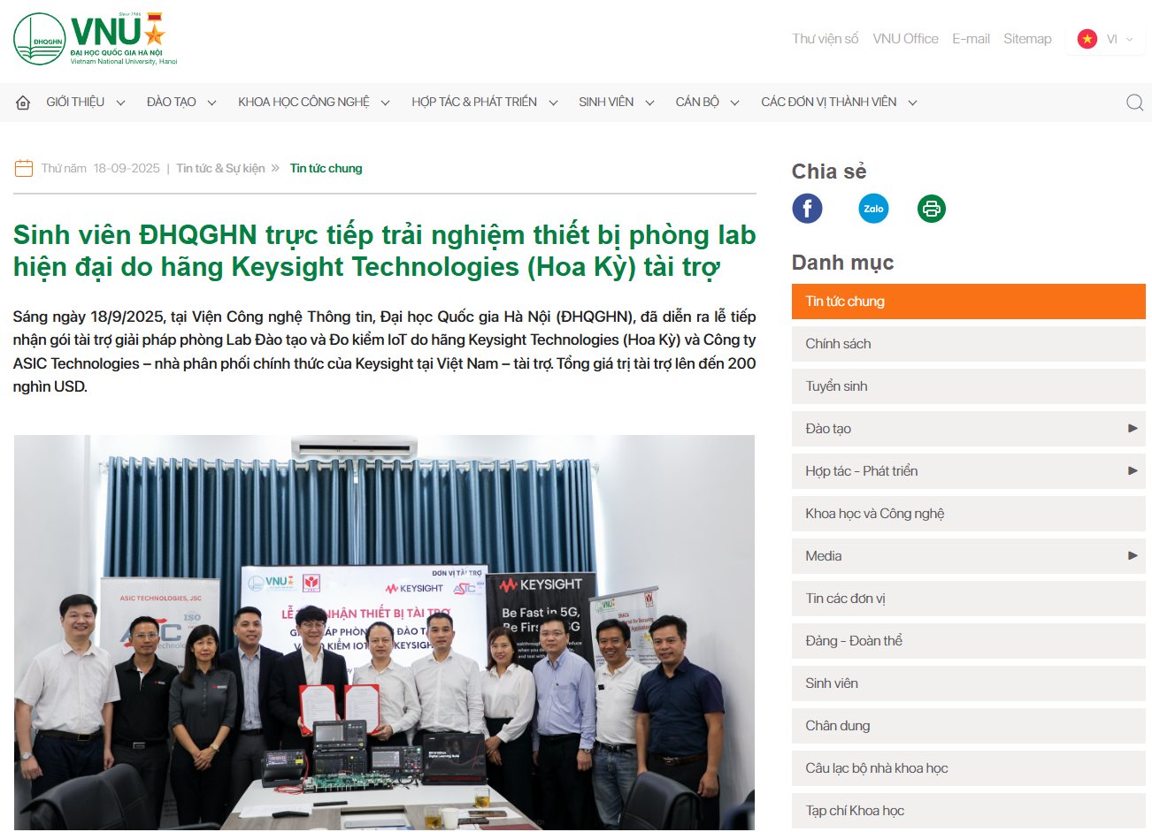Expand the Đào tạo sidebar category arrow
The width and height of the screenshot is (1152, 832).
tap(1133, 428)
